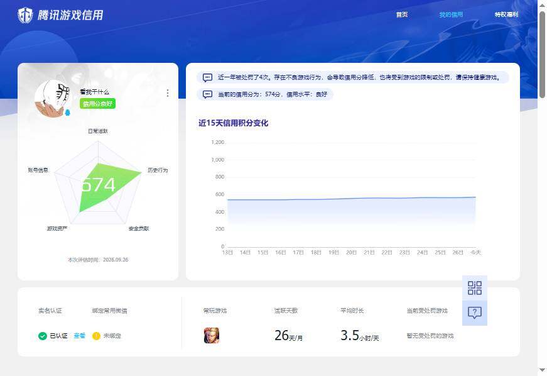This screenshot has height=376, width=547.
Task: Select the 我的信用 nav item
Action: [x=451, y=14]
